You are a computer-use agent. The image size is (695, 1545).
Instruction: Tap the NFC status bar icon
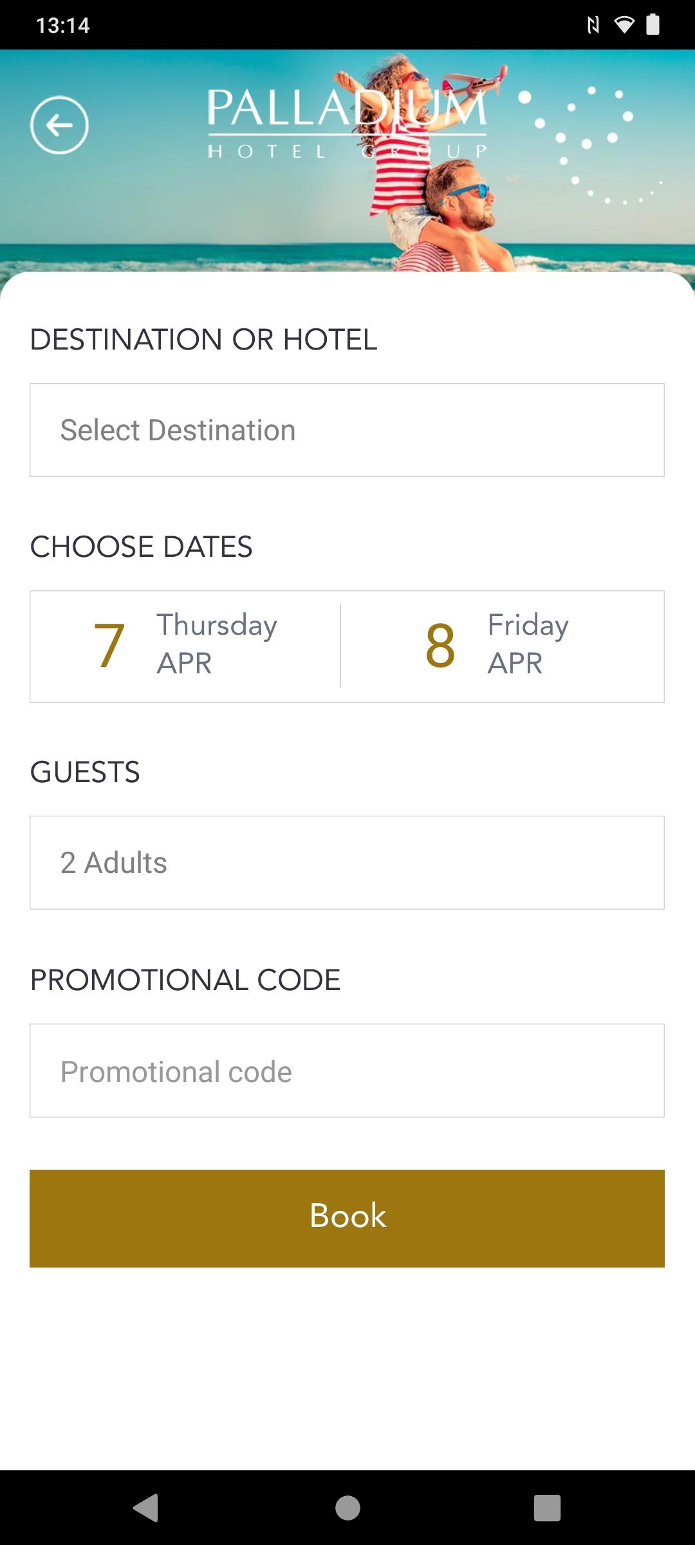click(593, 25)
